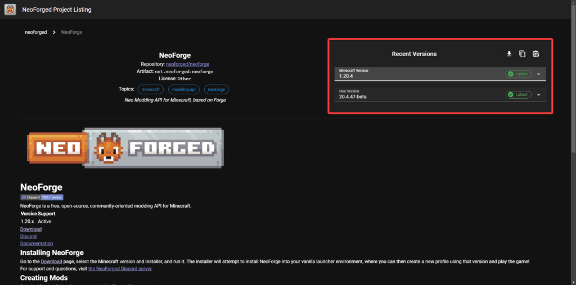This screenshot has width=576, height=285.
Task: Follow the Documentation link
Action: pyautogui.click(x=37, y=243)
